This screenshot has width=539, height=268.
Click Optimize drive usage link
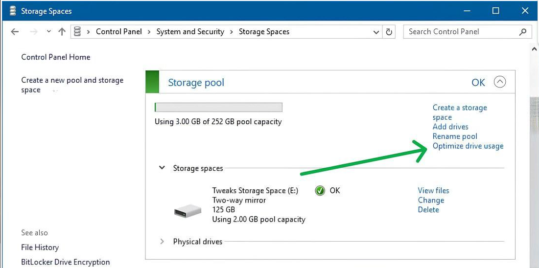coord(468,146)
